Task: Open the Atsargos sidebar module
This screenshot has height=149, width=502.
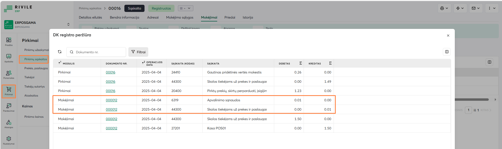Action: point(9,124)
